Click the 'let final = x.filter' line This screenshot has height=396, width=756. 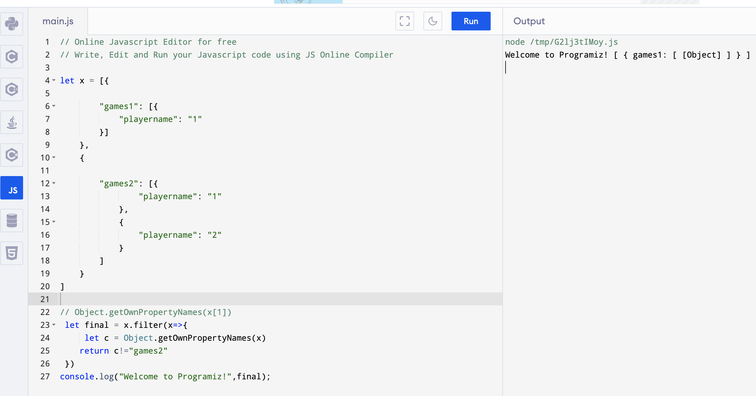coord(126,325)
